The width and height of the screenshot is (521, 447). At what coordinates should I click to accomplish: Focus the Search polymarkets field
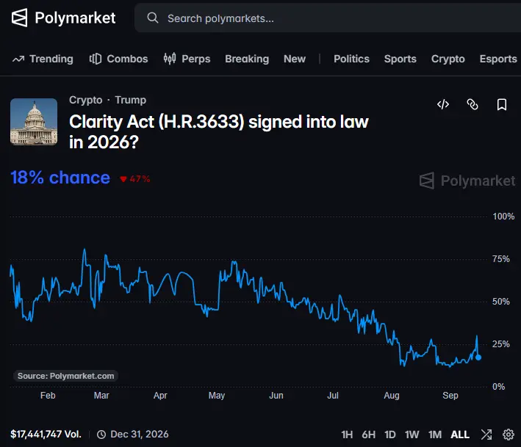click(328, 18)
